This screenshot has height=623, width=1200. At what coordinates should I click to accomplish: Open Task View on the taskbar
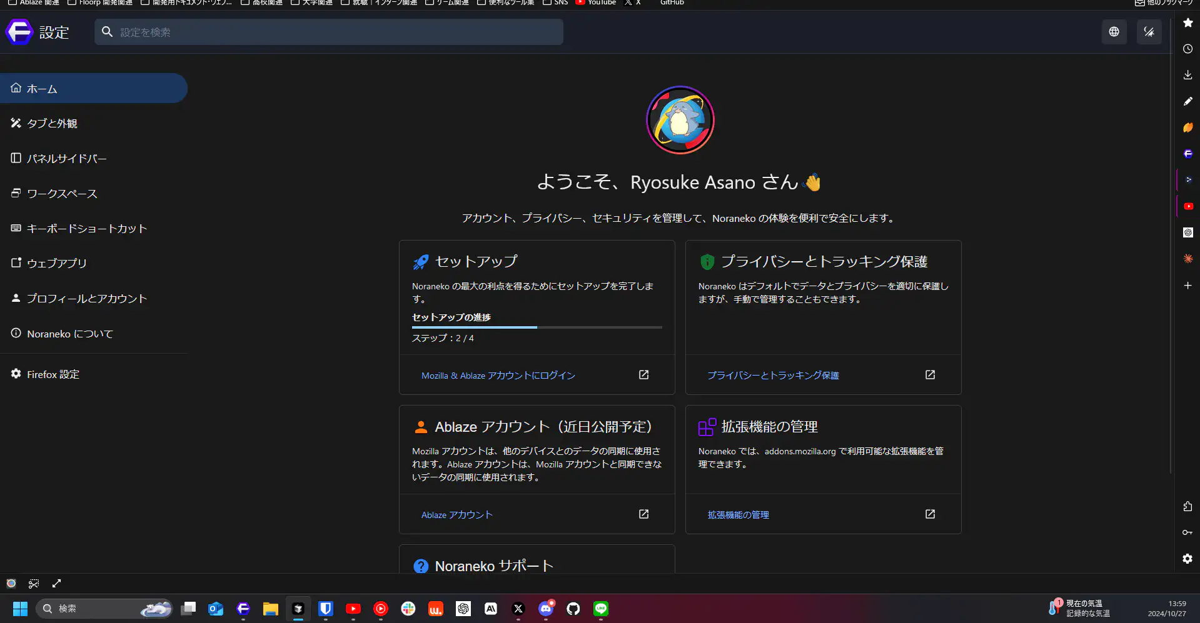point(188,609)
